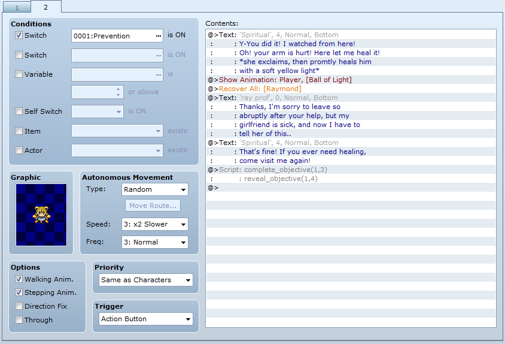This screenshot has height=344, width=505.
Task: Uncheck the first Switch condition checkbox
Action: (19, 35)
